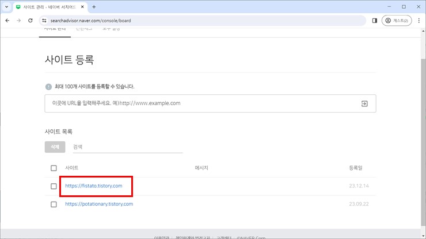The image size is (426, 239).
Task: Toggle the browser side panel icon
Action: [x=375, y=21]
